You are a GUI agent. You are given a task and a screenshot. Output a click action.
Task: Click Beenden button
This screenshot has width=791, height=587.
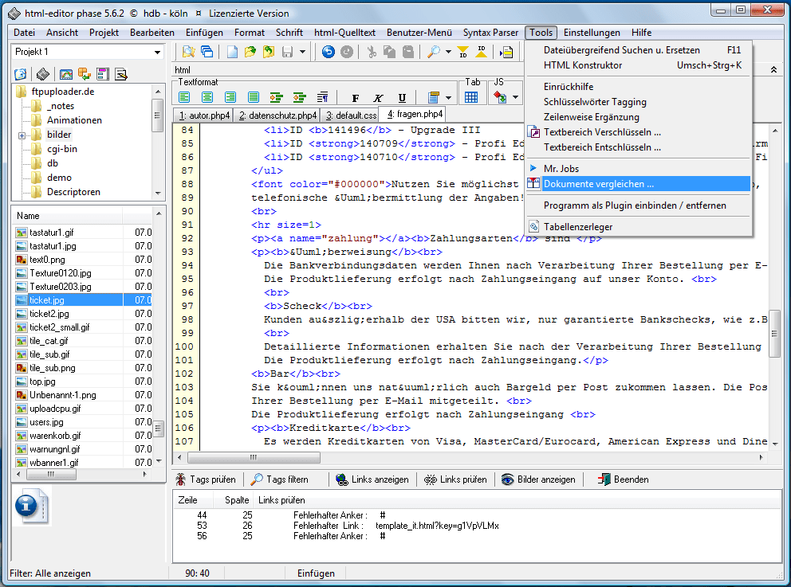(624, 479)
